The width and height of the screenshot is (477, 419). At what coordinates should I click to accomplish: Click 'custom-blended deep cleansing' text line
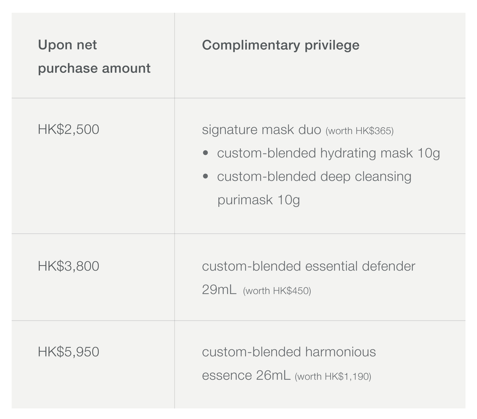coord(314,177)
